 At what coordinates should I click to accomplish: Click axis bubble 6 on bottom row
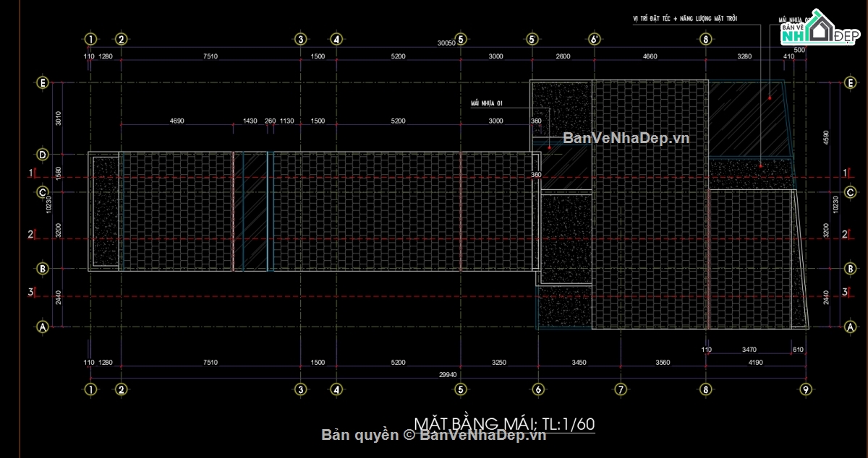[x=537, y=389]
